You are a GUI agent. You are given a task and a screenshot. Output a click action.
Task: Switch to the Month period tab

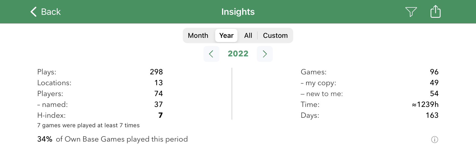tap(198, 35)
